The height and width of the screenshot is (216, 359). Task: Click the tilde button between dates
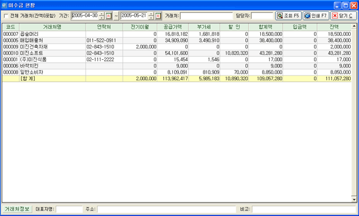click(116, 16)
